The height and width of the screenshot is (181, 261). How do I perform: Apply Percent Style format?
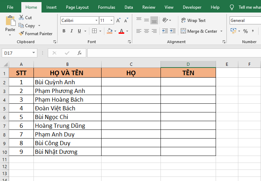[x=245, y=31]
